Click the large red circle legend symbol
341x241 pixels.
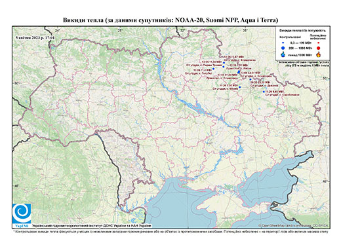click(x=318, y=48)
